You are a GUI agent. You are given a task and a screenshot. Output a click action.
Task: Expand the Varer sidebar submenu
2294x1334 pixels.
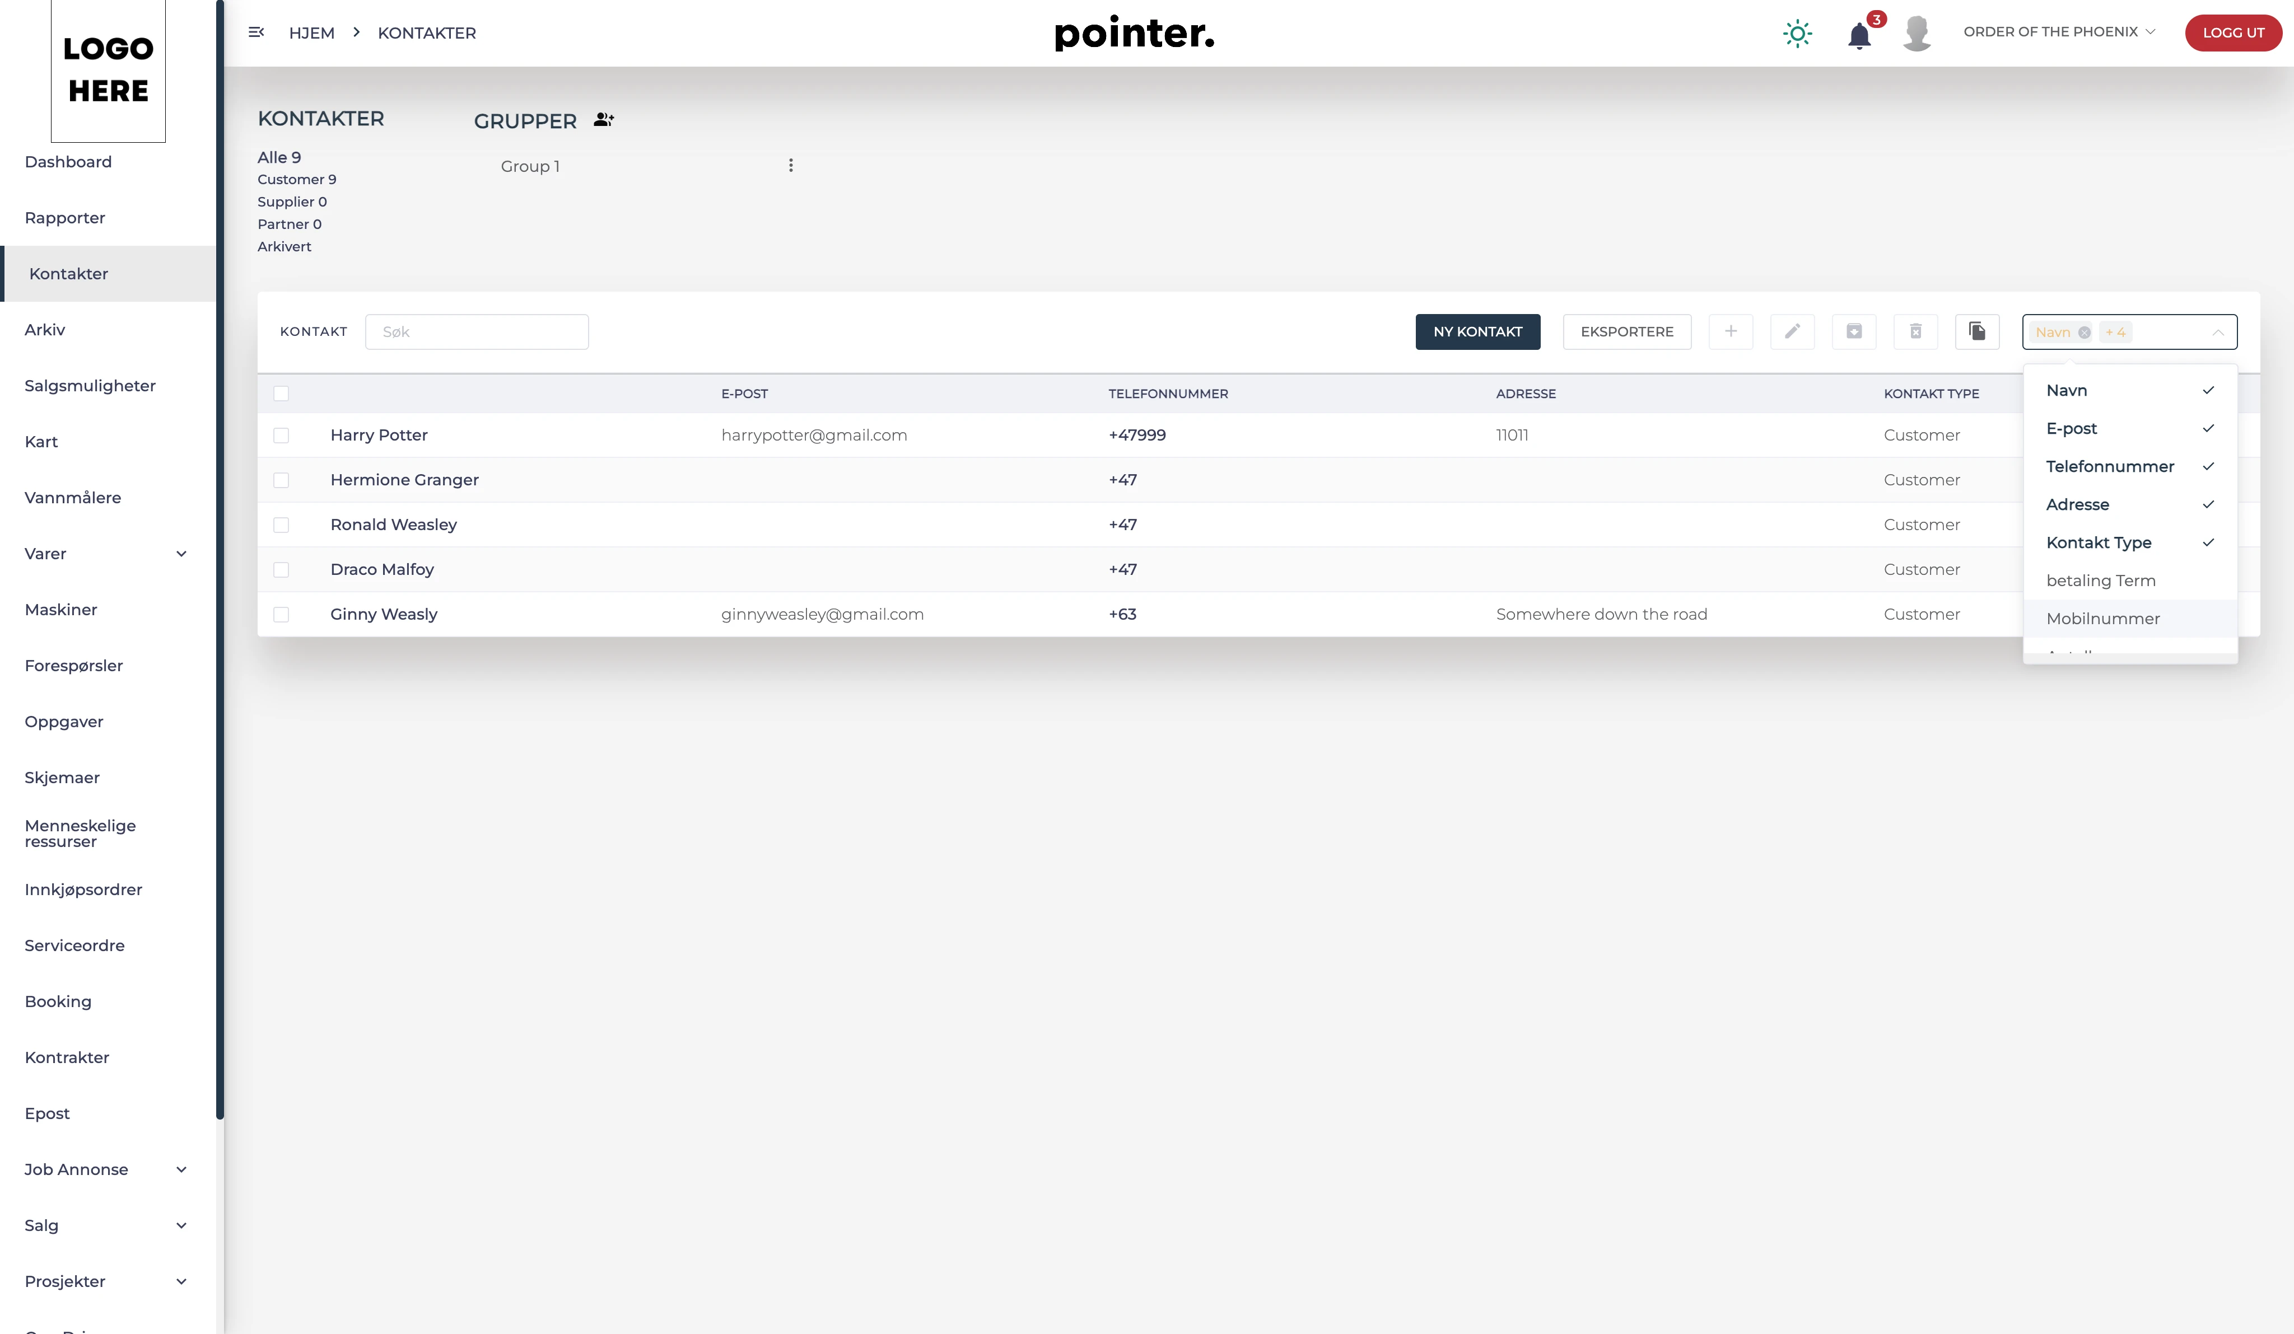coord(181,553)
